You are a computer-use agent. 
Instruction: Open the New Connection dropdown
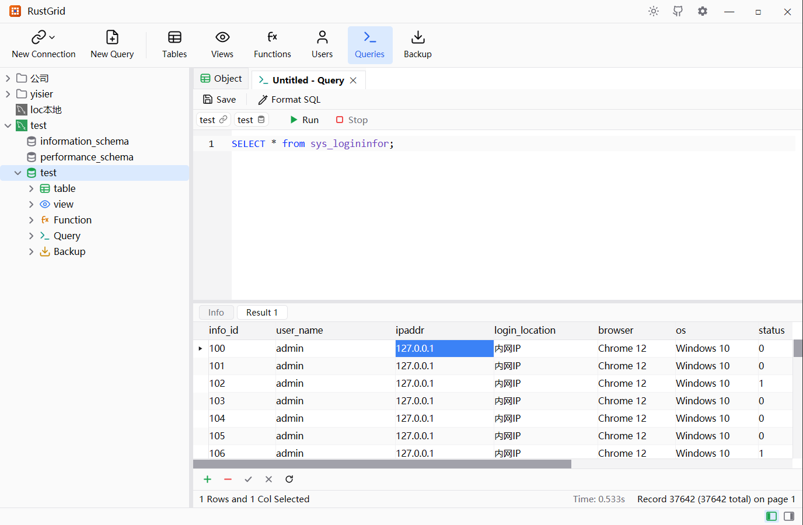pyautogui.click(x=44, y=45)
